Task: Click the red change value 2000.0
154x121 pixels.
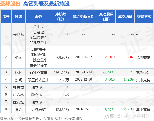Action: click(110, 57)
